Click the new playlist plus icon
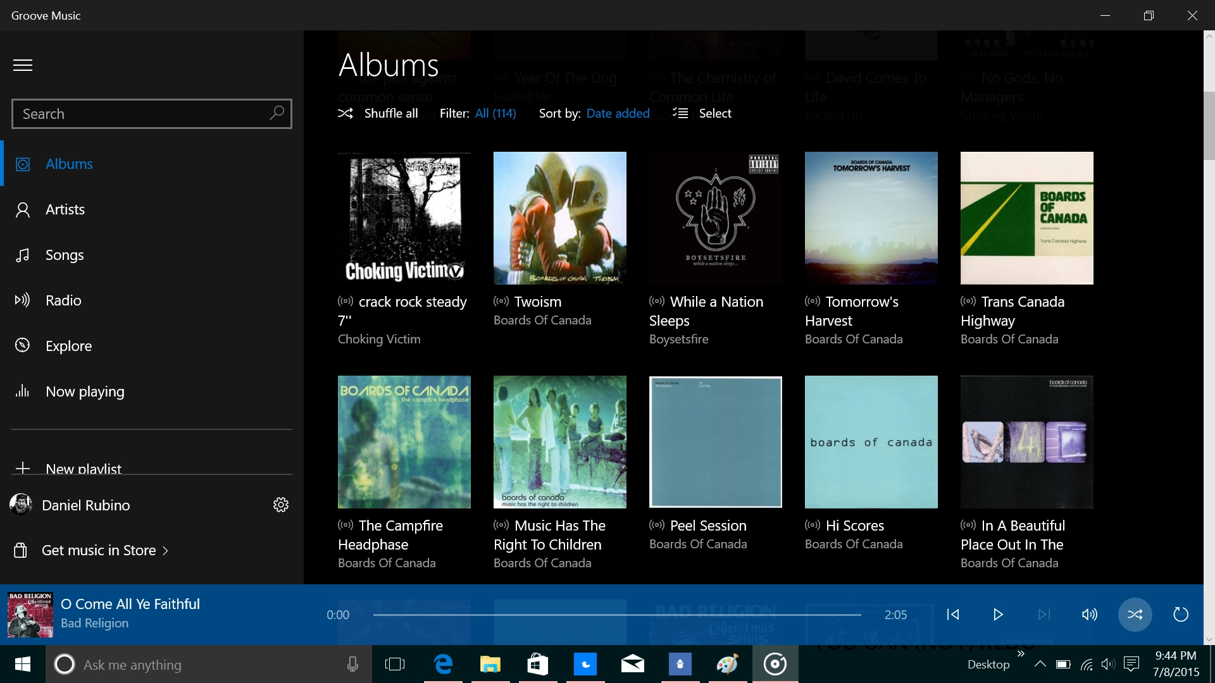 coord(23,468)
